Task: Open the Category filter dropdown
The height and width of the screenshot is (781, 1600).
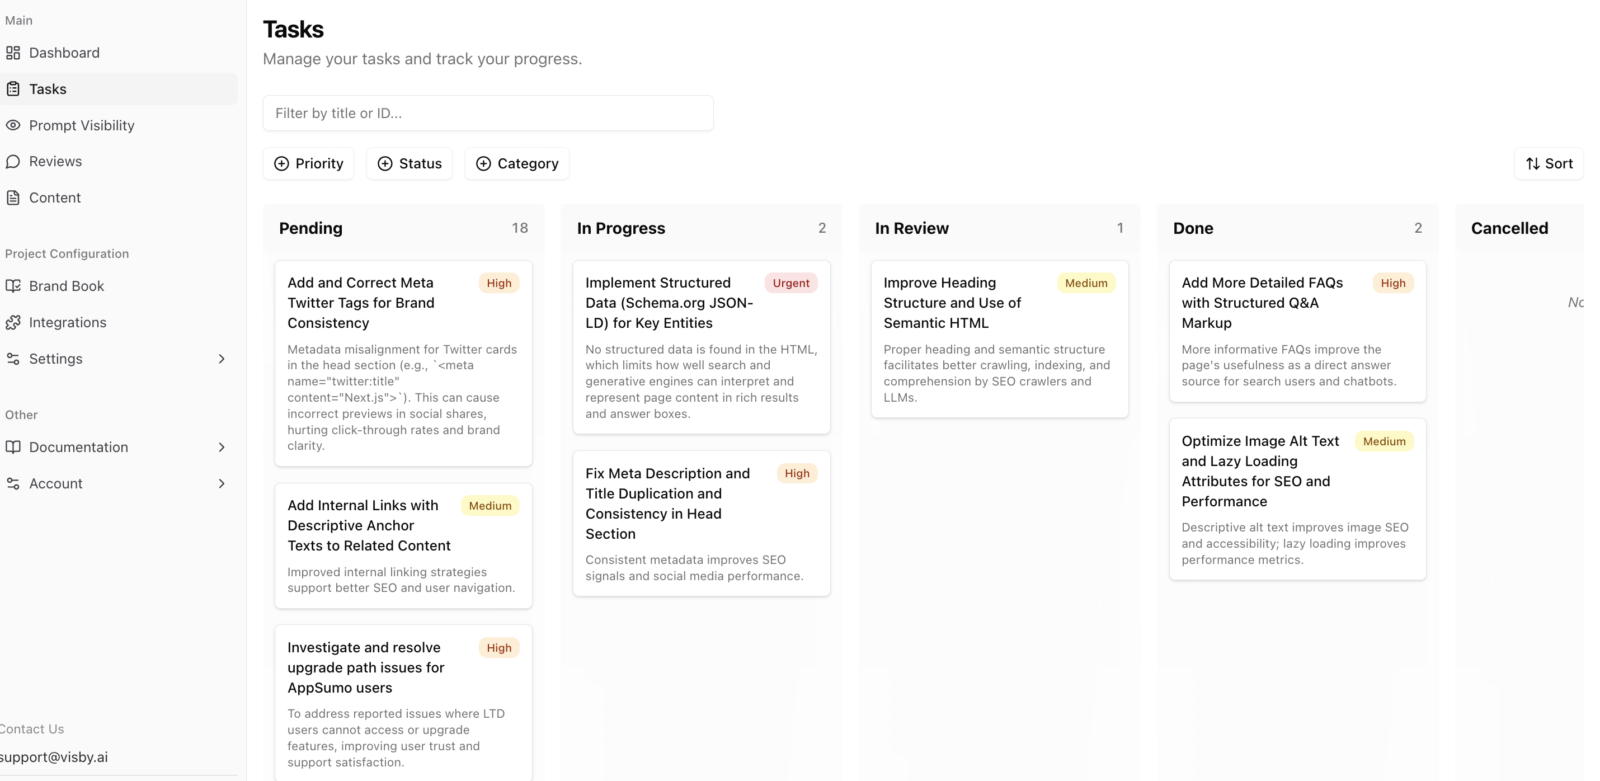Action: coord(517,163)
